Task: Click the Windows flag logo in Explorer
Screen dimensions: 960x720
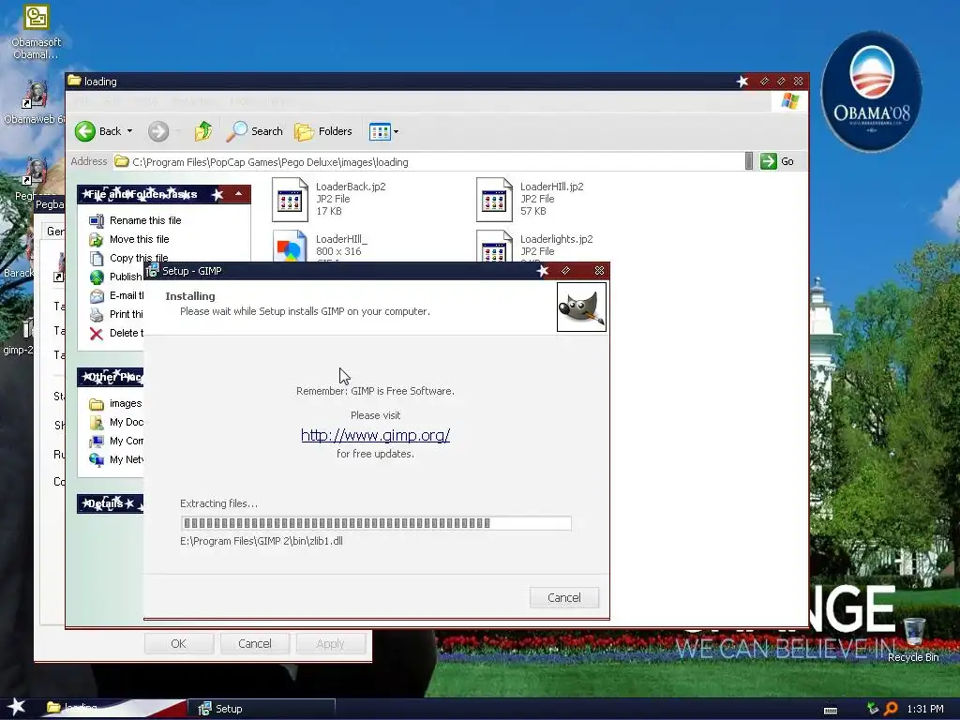Action: 789,101
